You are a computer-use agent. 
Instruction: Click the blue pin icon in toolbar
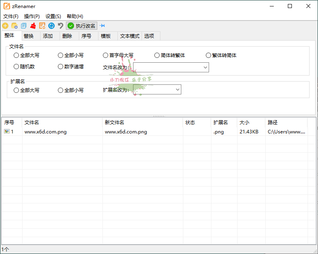(x=102, y=26)
